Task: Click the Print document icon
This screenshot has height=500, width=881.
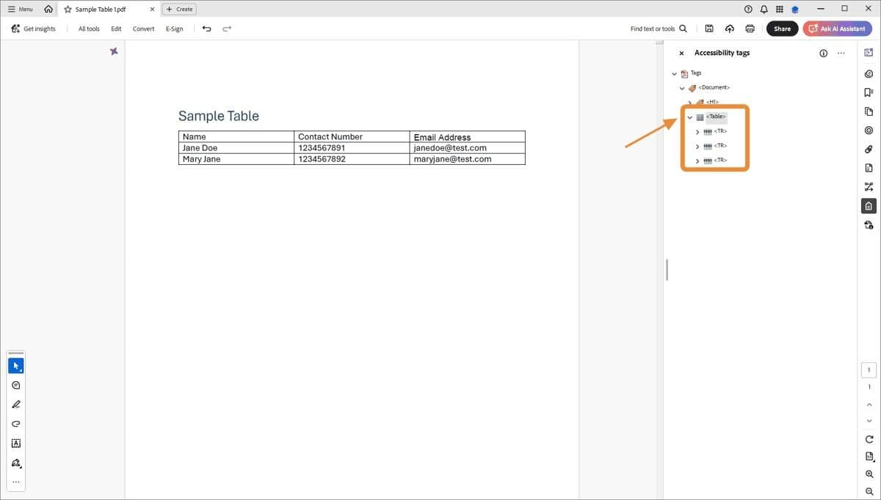Action: coord(750,29)
